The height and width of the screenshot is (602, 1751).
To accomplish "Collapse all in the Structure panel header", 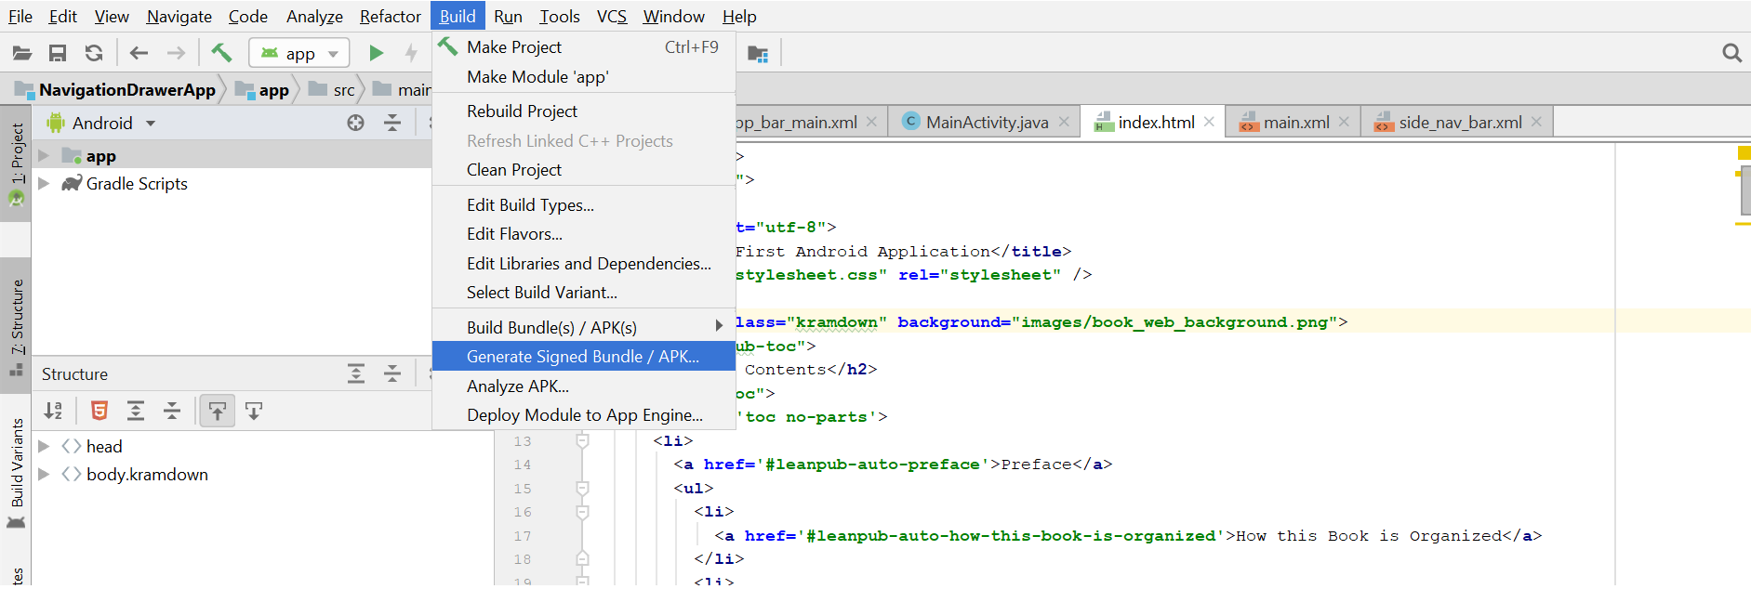I will click(x=392, y=373).
